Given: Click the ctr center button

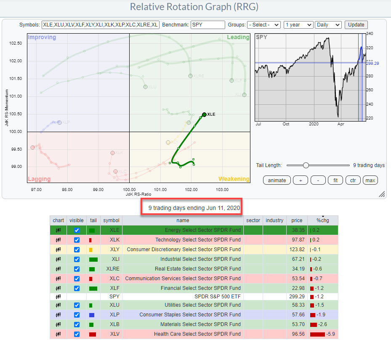Looking at the screenshot, I should click(x=353, y=180).
